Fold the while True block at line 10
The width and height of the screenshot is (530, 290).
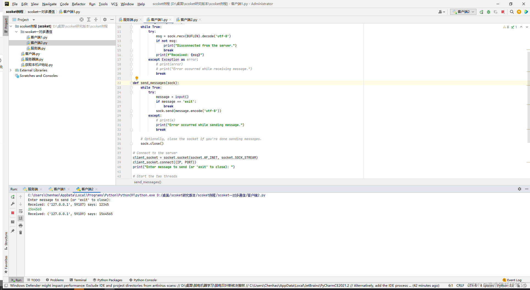[131, 27]
